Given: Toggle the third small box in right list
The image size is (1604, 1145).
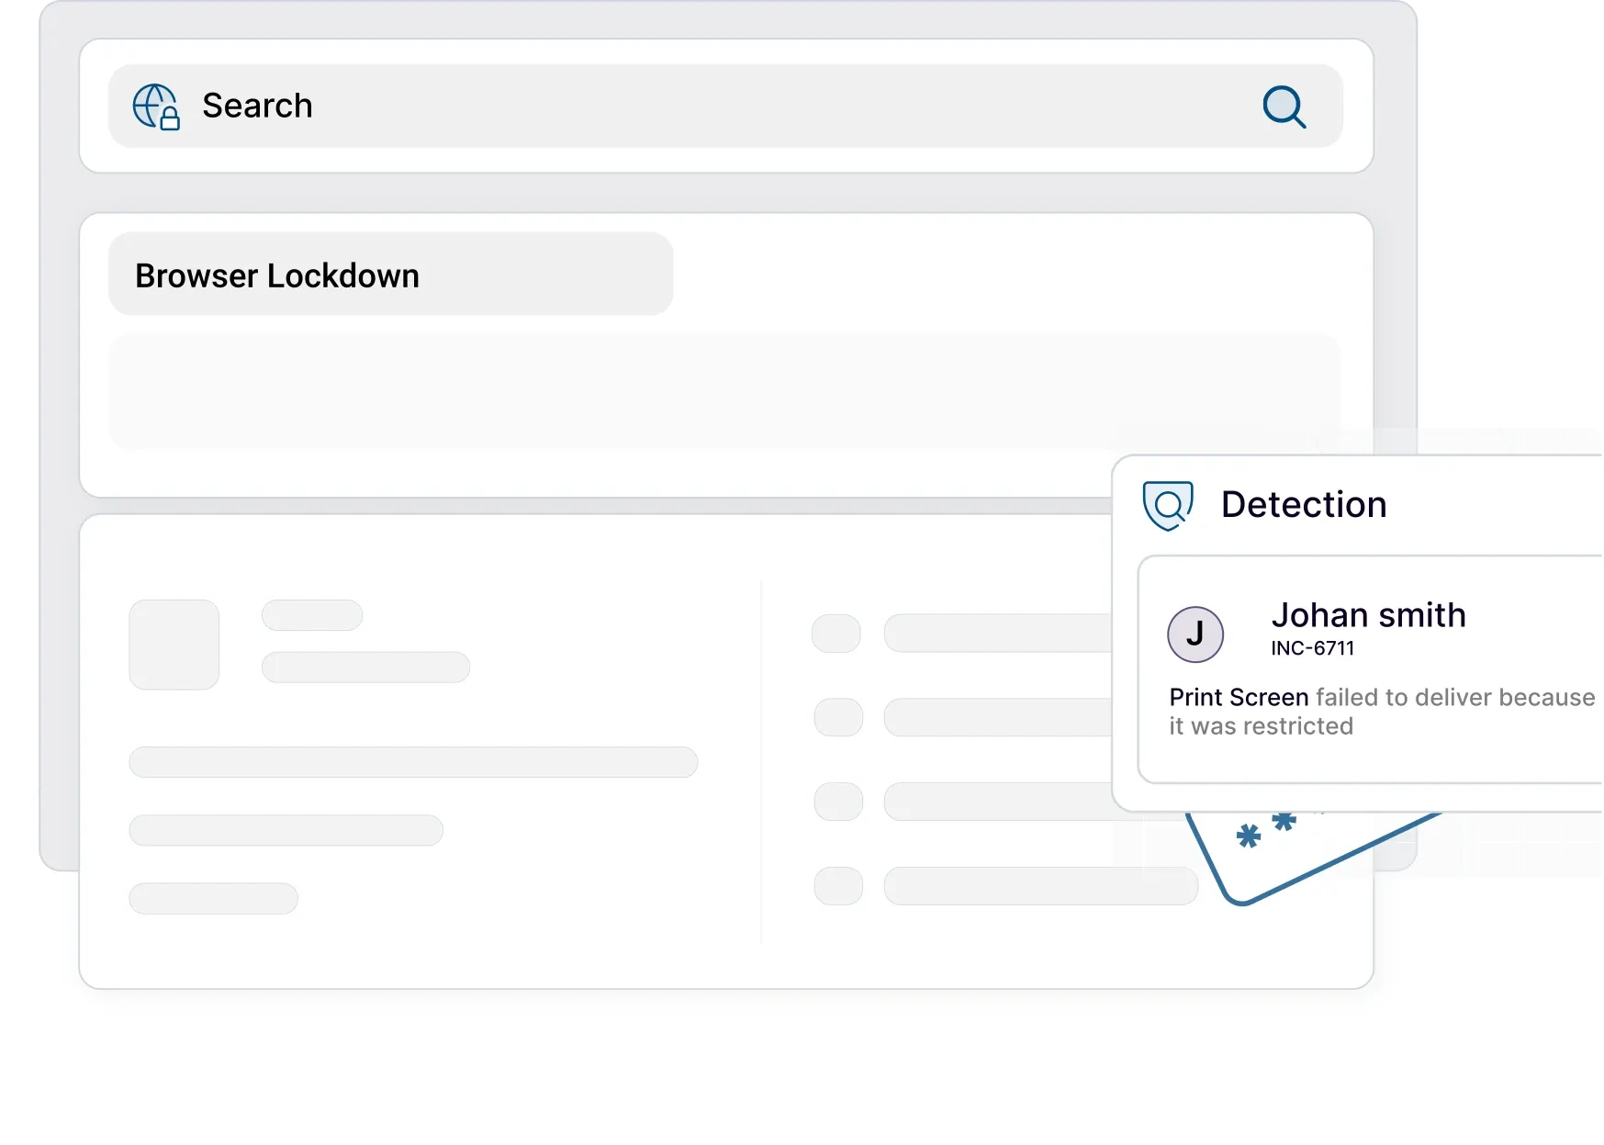Looking at the screenshot, I should tap(838, 802).
